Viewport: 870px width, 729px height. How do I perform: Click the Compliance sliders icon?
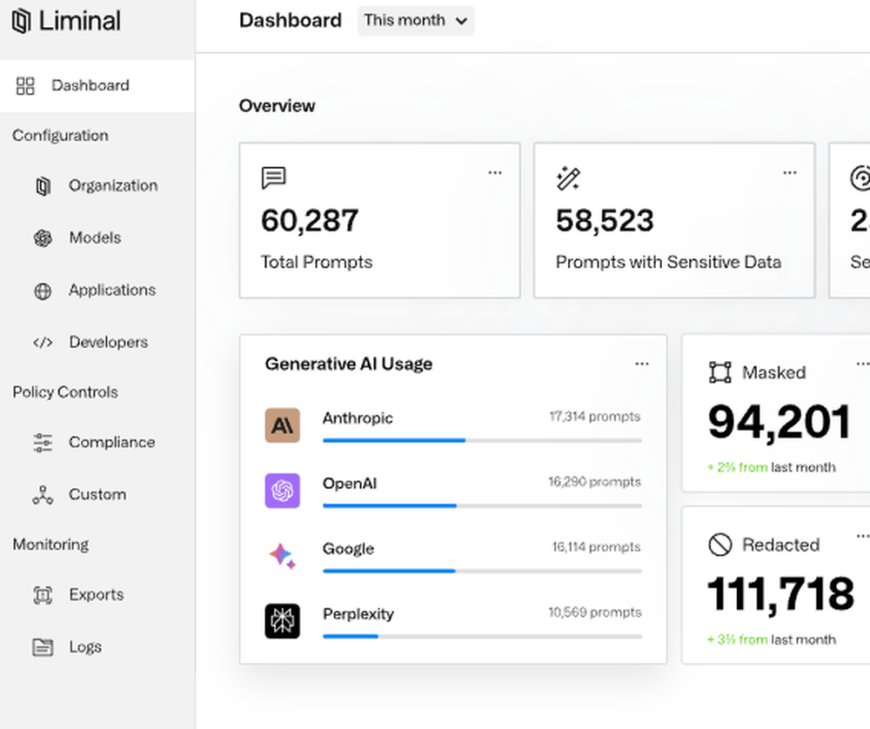point(43,443)
